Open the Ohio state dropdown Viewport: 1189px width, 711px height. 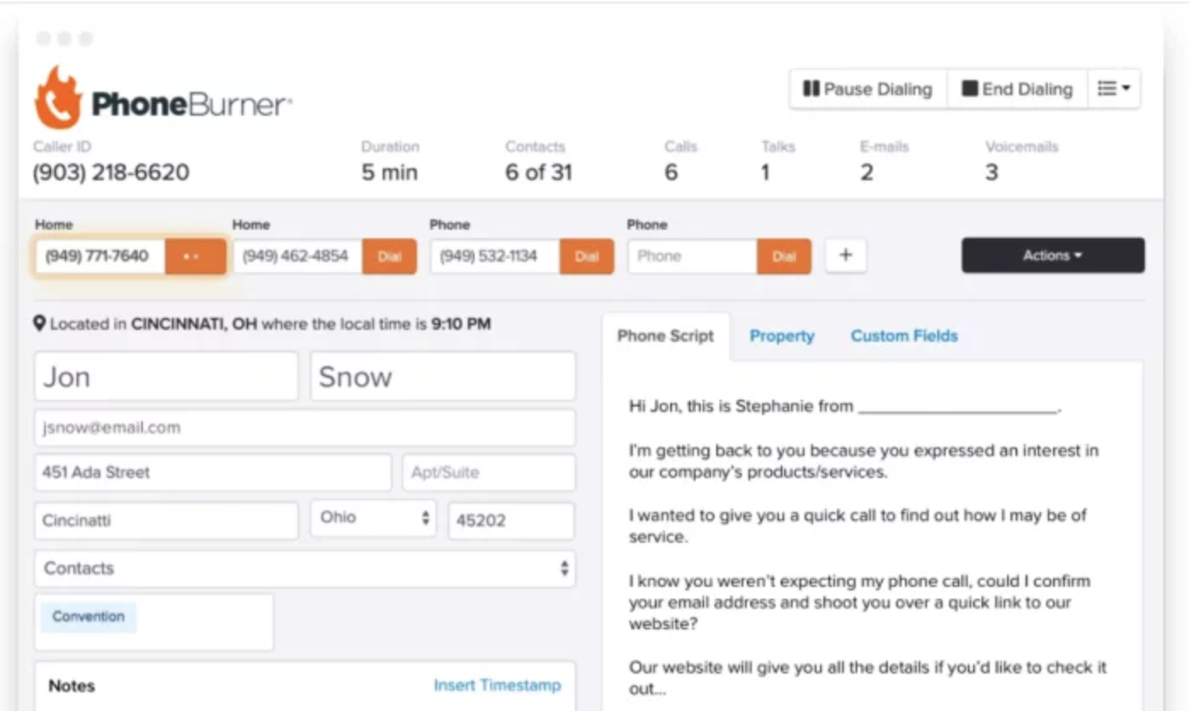(x=373, y=518)
